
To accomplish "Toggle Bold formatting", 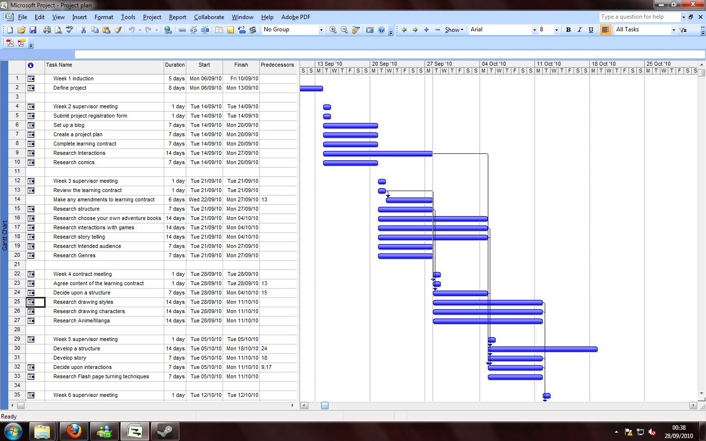I will pyautogui.click(x=568, y=30).
